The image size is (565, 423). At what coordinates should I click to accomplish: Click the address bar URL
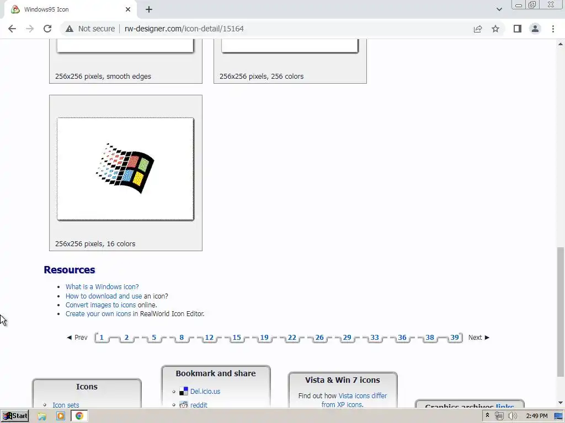point(184,29)
